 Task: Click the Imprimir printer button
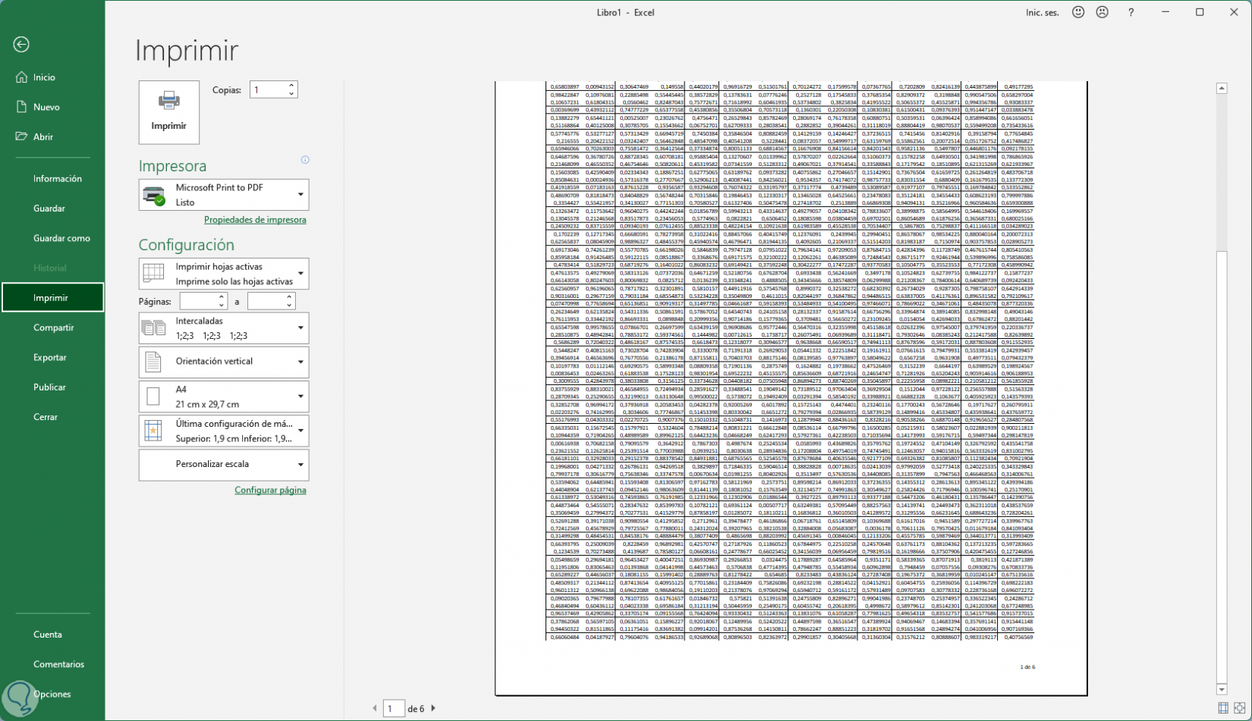click(x=168, y=112)
